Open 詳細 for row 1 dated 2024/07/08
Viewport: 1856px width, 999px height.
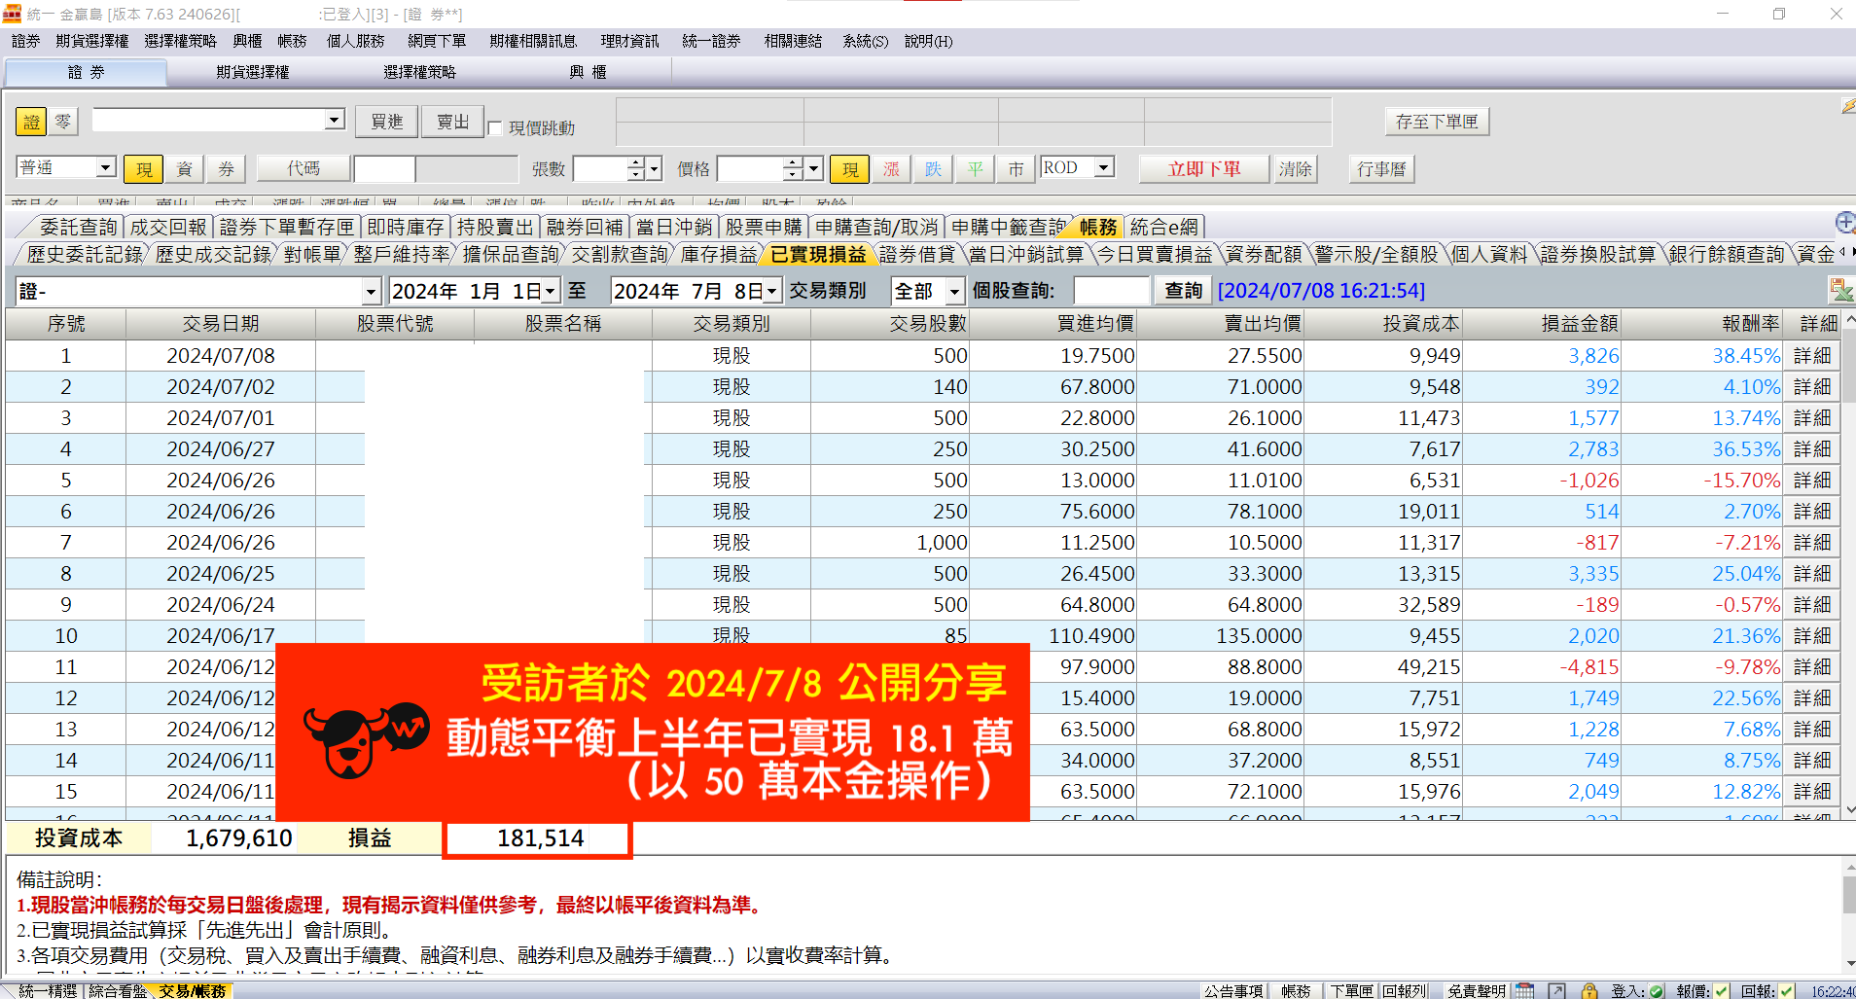(1812, 356)
